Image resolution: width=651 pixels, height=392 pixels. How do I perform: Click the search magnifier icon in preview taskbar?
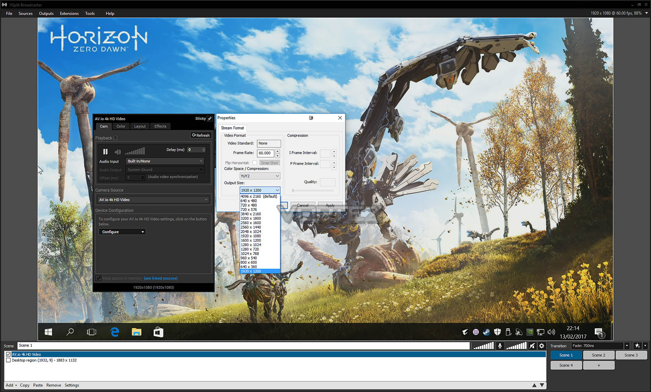70,332
